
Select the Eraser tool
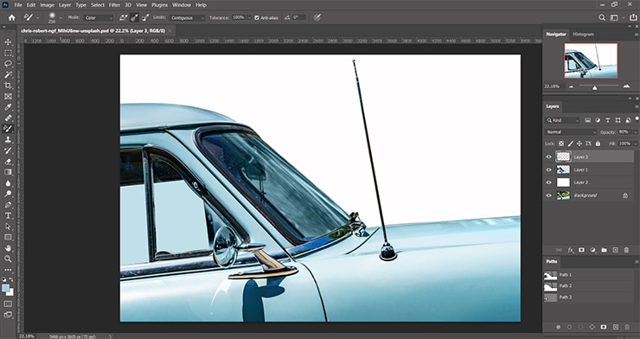tap(8, 161)
